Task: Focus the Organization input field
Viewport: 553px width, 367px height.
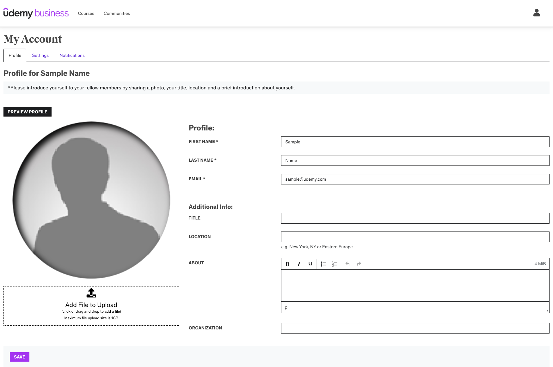Action: coord(415,328)
